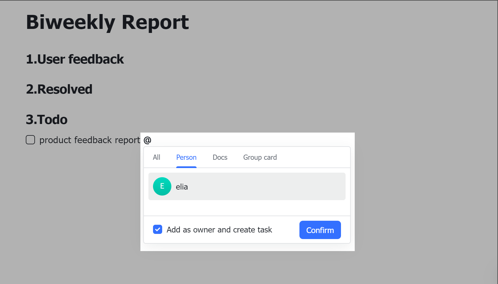Click the 2.Resolved heading

click(x=59, y=89)
